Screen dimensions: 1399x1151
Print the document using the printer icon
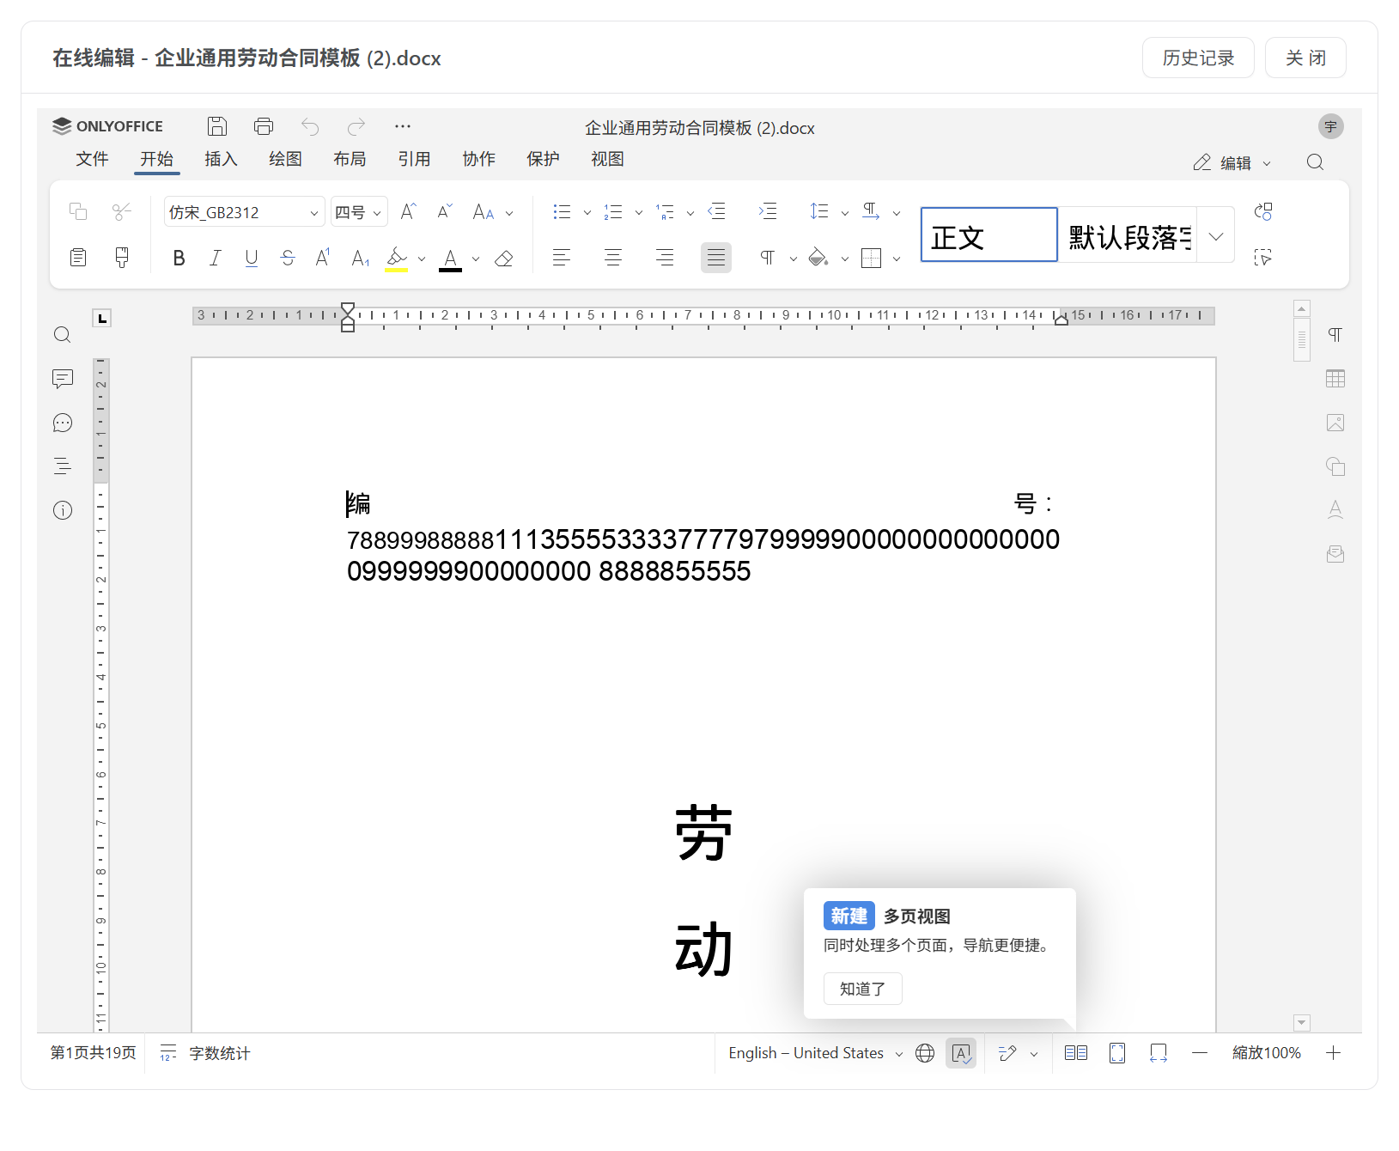coord(264,126)
